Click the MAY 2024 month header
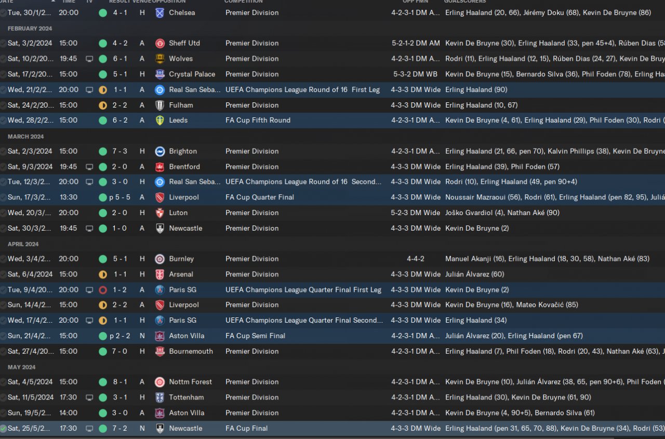The height and width of the screenshot is (439, 665). [21, 367]
